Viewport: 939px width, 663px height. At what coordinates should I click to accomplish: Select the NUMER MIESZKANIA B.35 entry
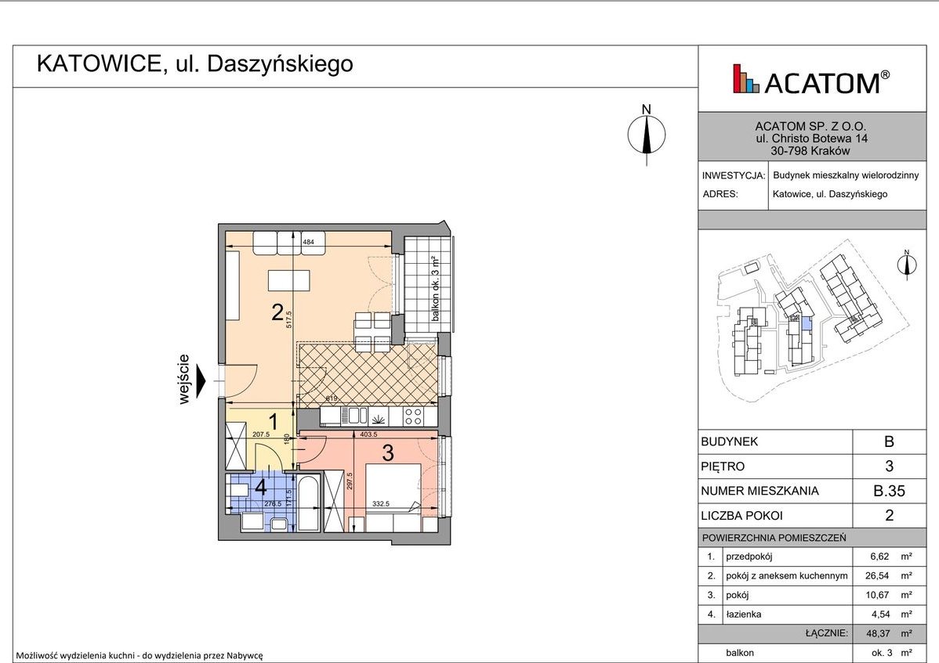(x=809, y=491)
